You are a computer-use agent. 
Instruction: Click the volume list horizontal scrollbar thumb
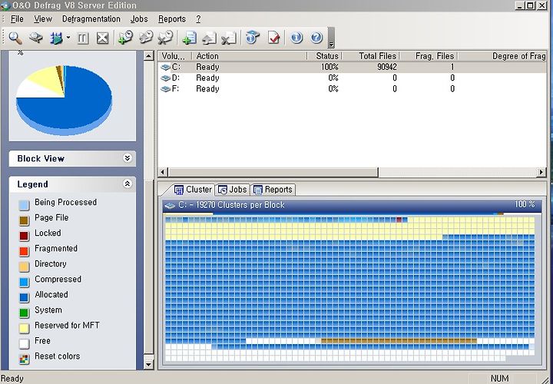click(273, 172)
